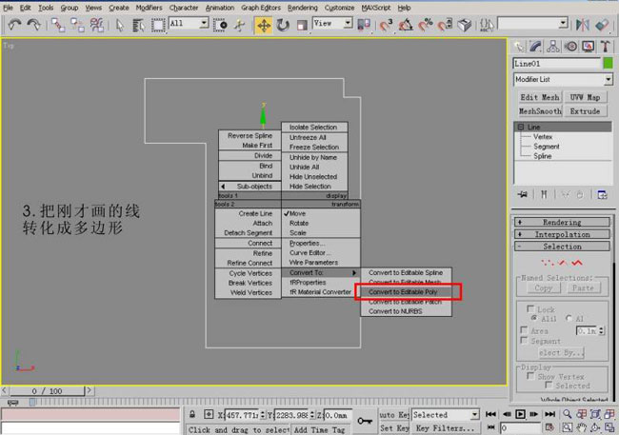619x435 pixels.
Task: Click the Redo arrow icon
Action: (x=33, y=25)
